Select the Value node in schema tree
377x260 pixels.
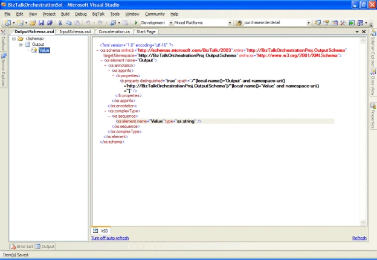coord(44,50)
